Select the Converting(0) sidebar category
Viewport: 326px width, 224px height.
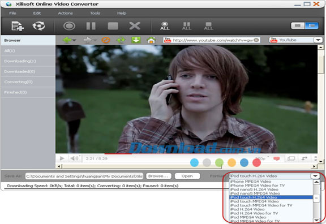click(28, 82)
